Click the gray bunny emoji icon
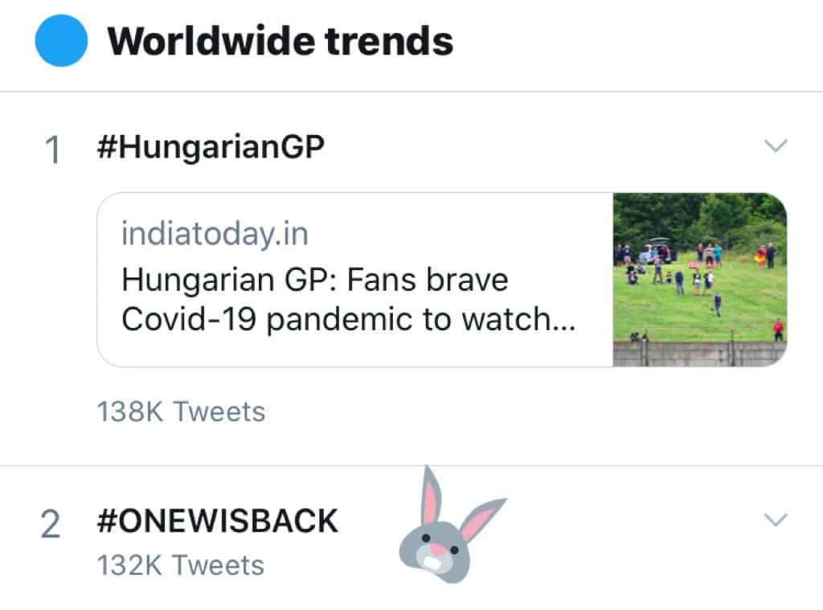 coord(448,530)
